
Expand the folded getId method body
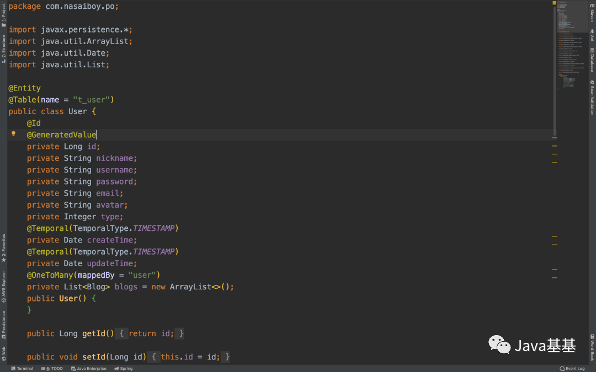(x=149, y=333)
